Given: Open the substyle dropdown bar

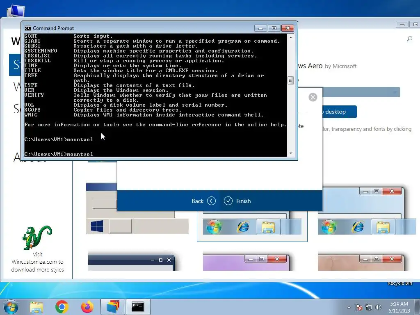Looking at the screenshot, I should coord(361,92).
